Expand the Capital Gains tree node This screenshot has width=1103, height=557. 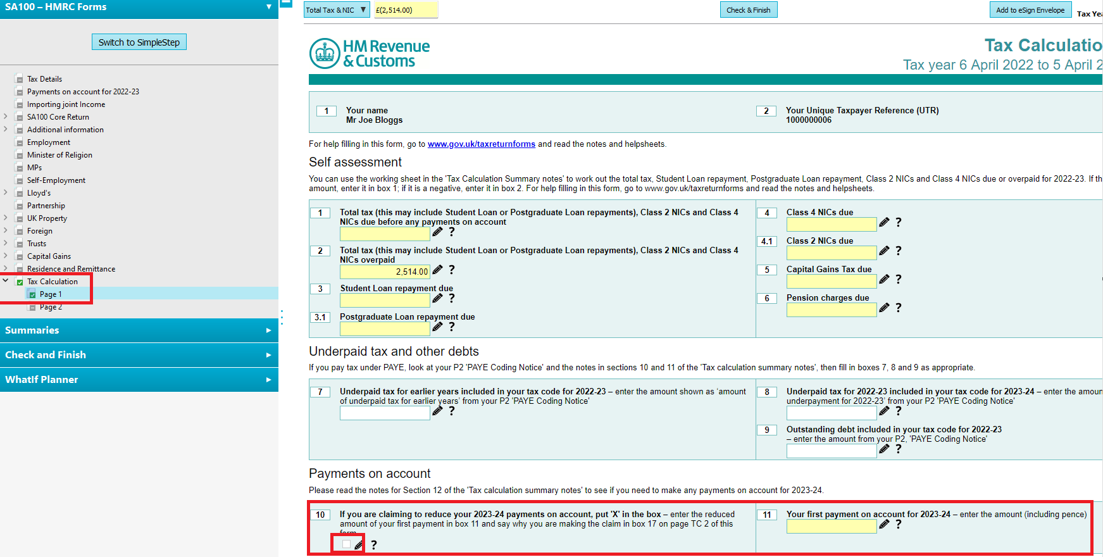(x=6, y=256)
